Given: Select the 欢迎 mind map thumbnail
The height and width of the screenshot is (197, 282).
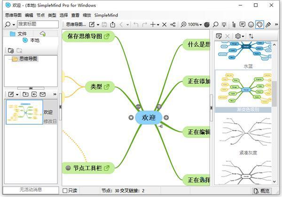Looking at the screenshot, I should click(24, 112).
